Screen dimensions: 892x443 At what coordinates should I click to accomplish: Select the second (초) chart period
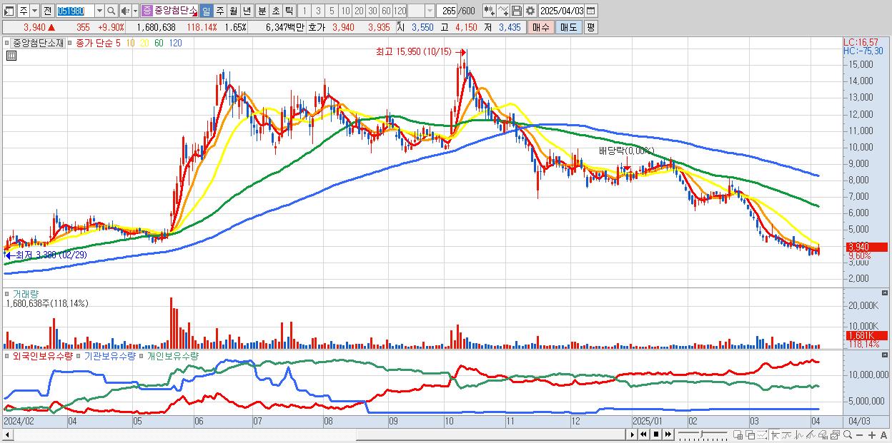pos(275,11)
